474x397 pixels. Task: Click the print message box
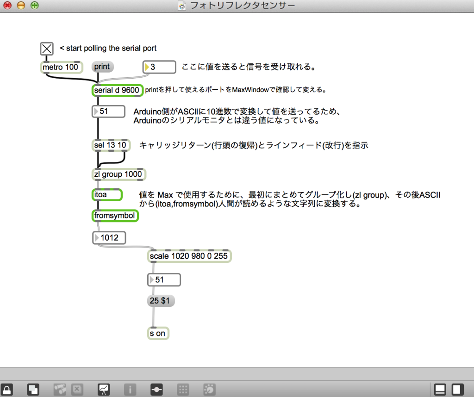(102, 66)
